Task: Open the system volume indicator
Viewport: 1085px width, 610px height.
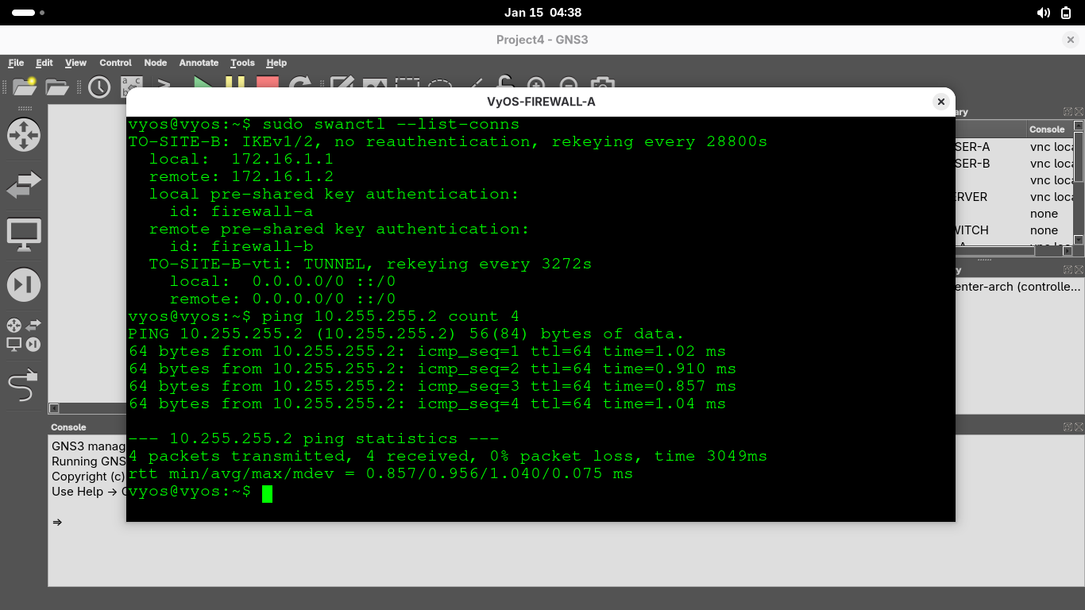Action: [x=1043, y=13]
